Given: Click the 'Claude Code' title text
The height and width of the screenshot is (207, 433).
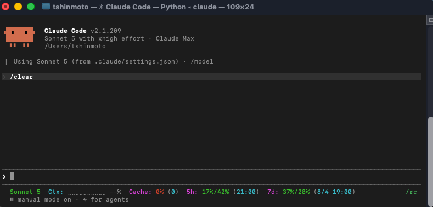Looking at the screenshot, I should [65, 31].
